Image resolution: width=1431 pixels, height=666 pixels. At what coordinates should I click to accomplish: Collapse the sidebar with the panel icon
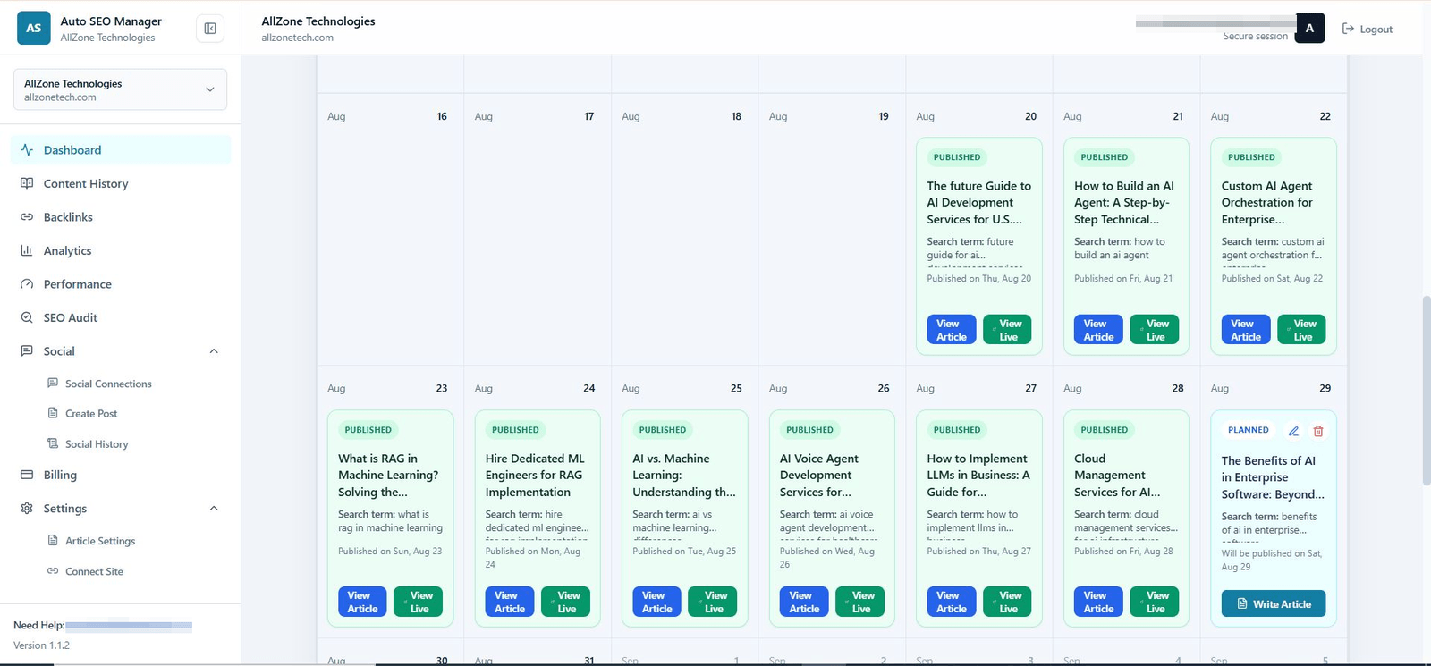[210, 29]
